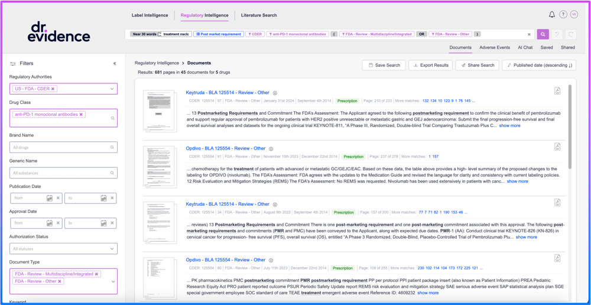
Task: Open Approval Date from calendar picker
Action: point(50,223)
